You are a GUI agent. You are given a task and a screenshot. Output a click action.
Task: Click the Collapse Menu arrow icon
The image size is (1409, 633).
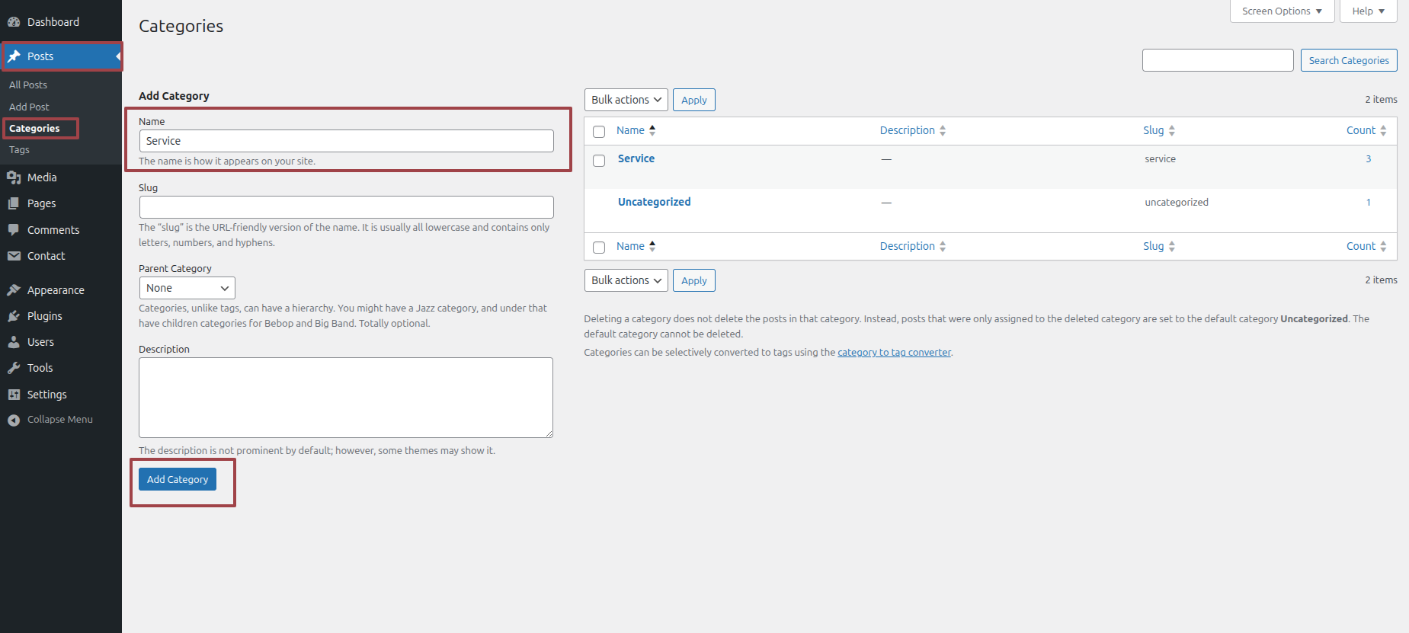(x=14, y=420)
